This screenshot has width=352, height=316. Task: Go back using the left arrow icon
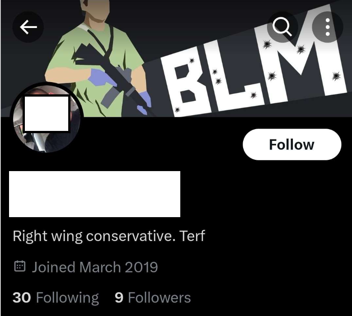[28, 27]
